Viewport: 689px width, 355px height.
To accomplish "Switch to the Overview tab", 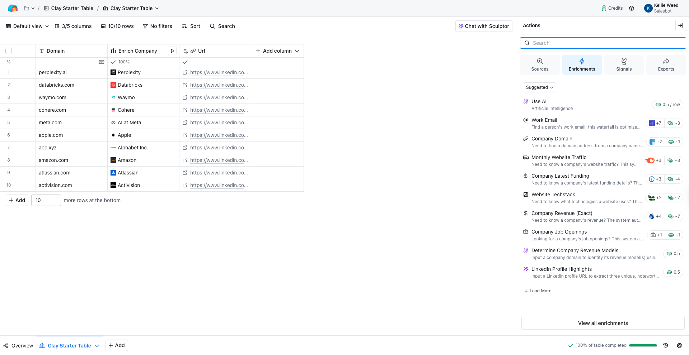I will pyautogui.click(x=18, y=346).
